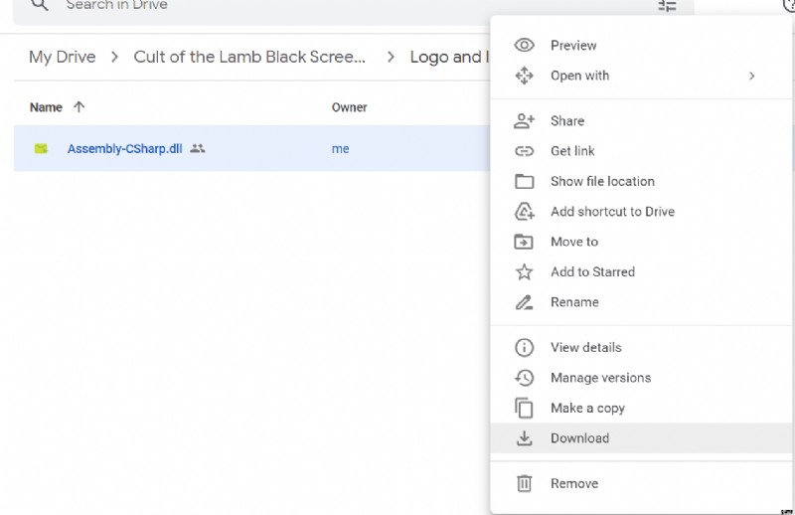Open View details from the menu

click(x=585, y=347)
